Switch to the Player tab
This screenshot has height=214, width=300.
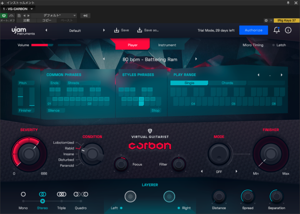pyautogui.click(x=133, y=45)
